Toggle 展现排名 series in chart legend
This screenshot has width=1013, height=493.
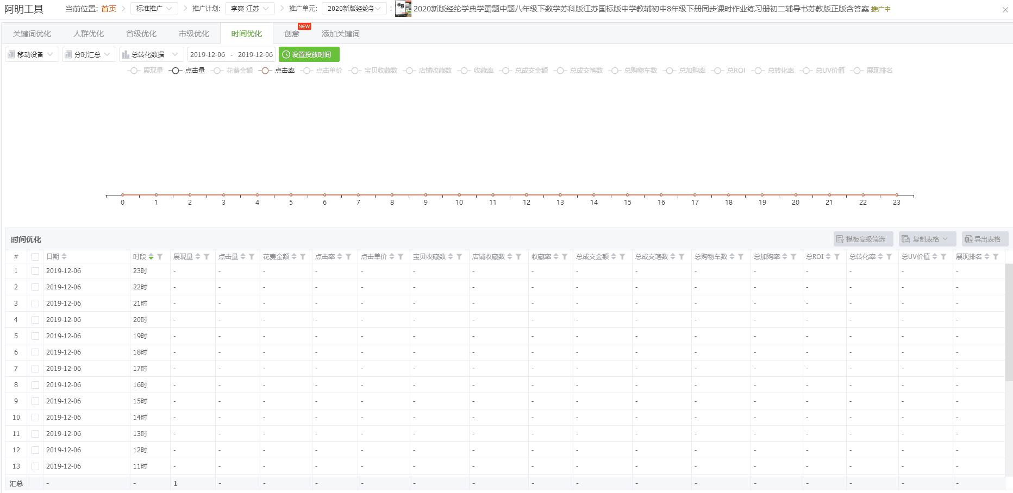pyautogui.click(x=872, y=71)
